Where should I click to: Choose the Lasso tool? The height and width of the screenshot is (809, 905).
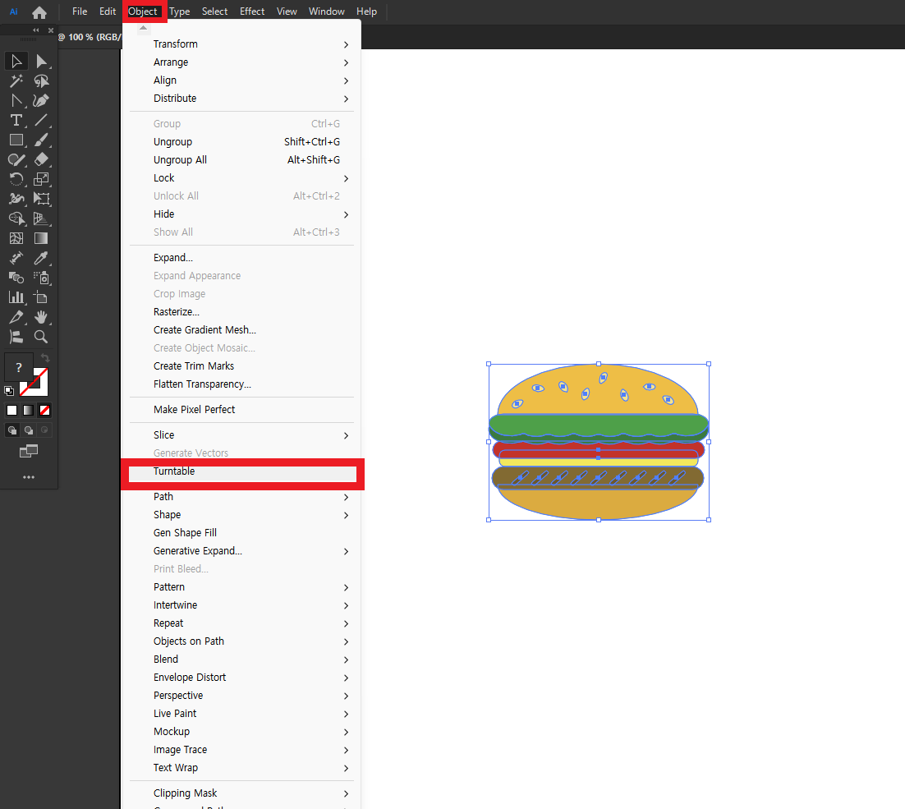pyautogui.click(x=41, y=80)
